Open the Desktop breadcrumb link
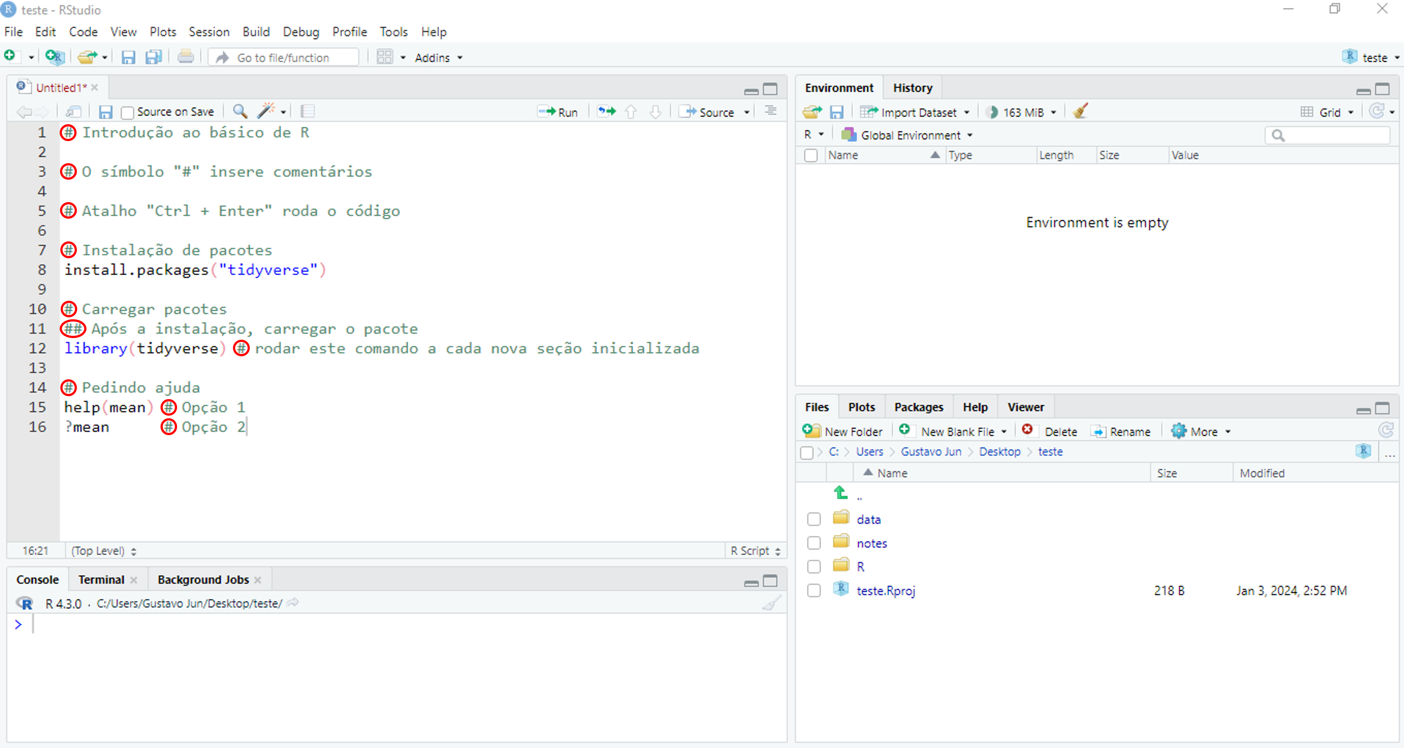Image resolution: width=1404 pixels, height=748 pixels. (1000, 451)
